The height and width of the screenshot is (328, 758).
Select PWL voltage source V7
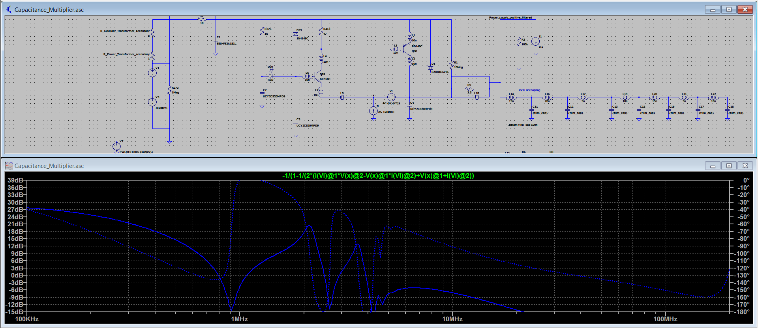click(x=116, y=146)
